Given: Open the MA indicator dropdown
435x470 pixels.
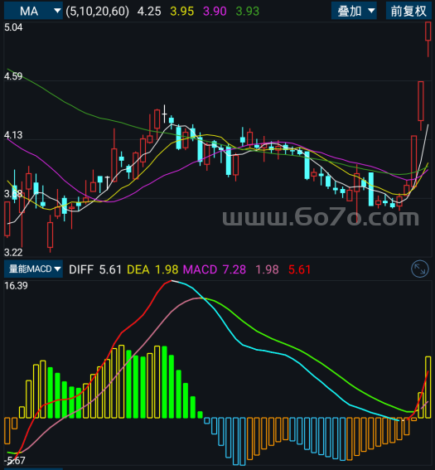Looking at the screenshot, I should [33, 11].
